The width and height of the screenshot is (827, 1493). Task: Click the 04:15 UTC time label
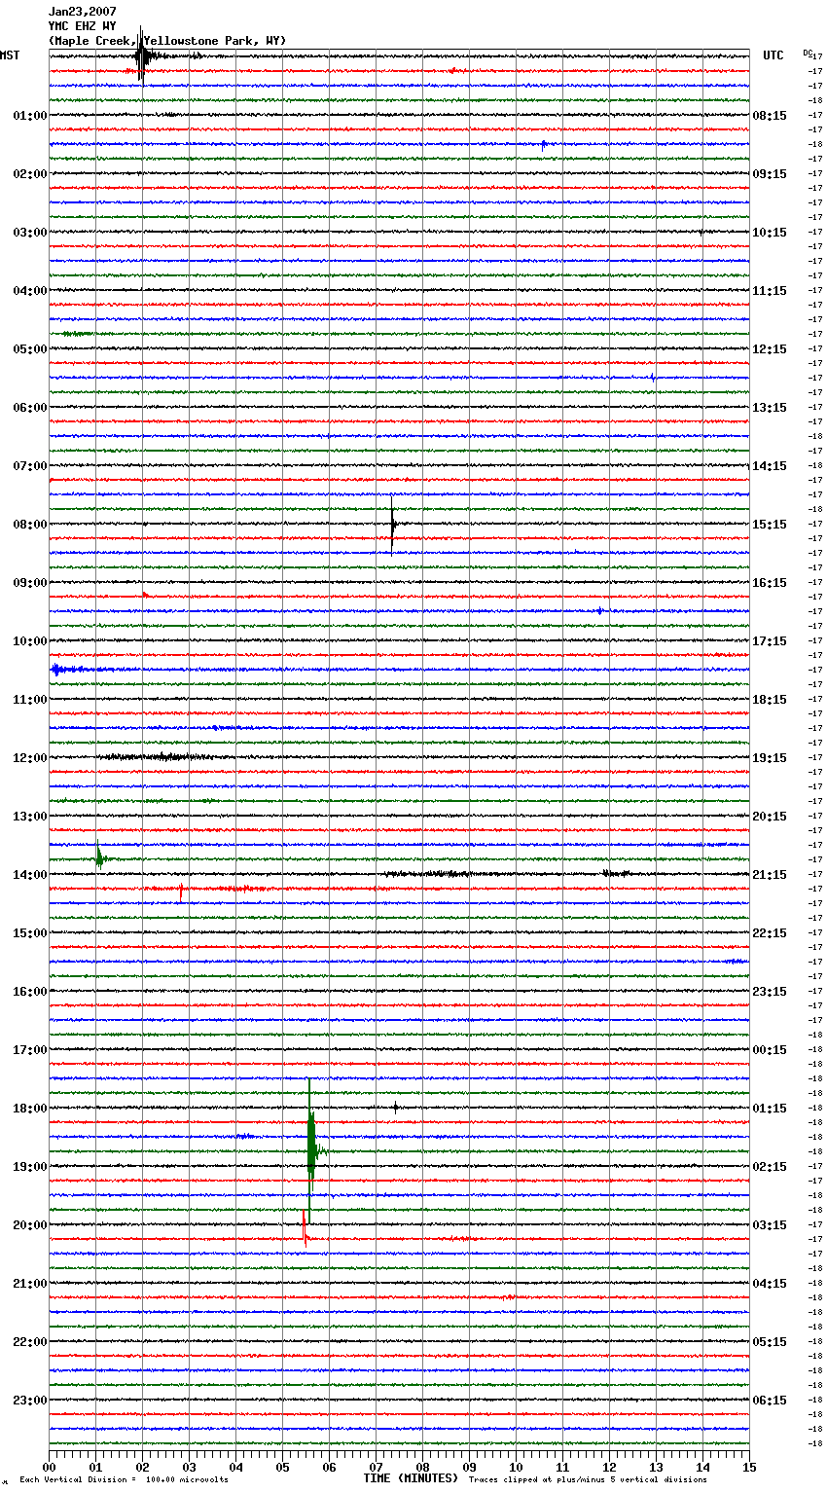(x=770, y=1284)
